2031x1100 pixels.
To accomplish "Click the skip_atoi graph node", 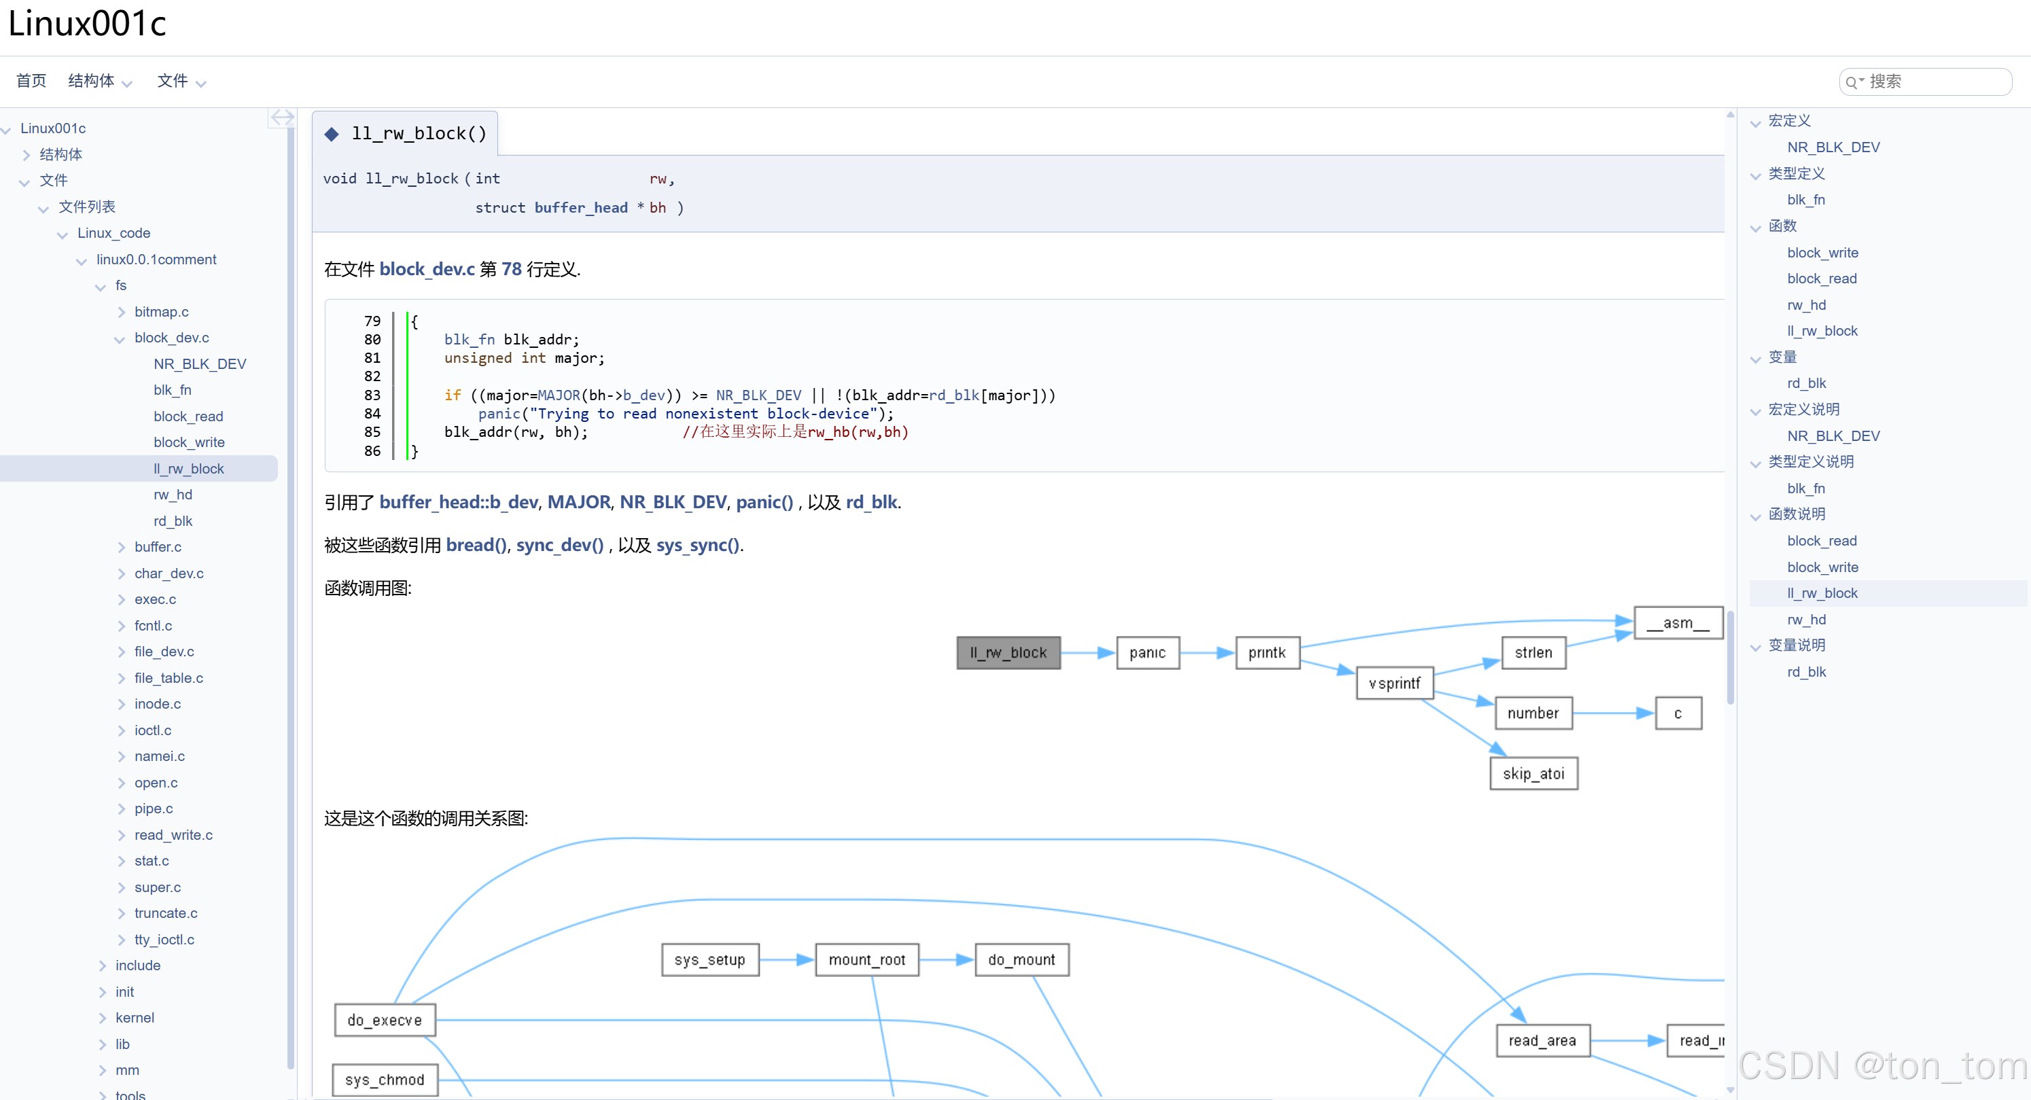I will pos(1534,774).
